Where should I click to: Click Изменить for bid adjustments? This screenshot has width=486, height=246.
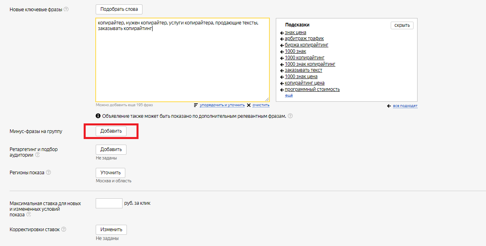click(x=111, y=230)
